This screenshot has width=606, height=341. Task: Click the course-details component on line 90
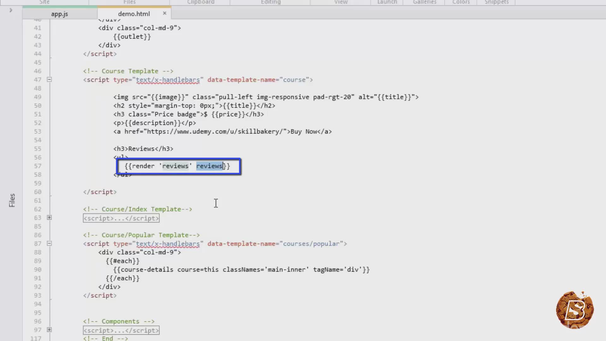click(241, 270)
